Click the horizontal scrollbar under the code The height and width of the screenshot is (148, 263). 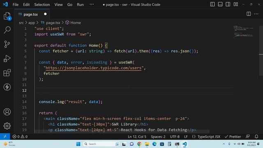click(x=122, y=132)
